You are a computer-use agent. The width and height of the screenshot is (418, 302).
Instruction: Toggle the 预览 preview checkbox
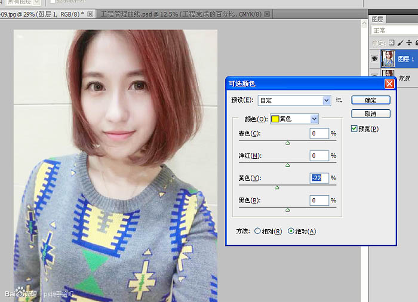point(355,128)
